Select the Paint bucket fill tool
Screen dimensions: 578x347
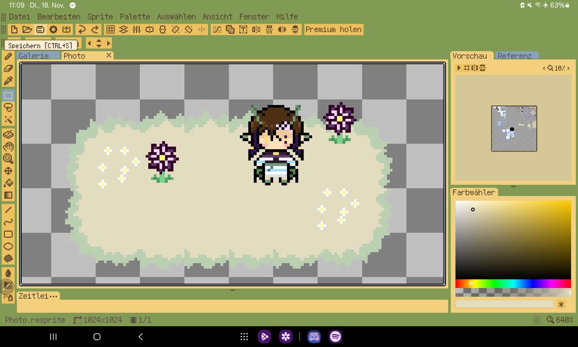[8, 183]
